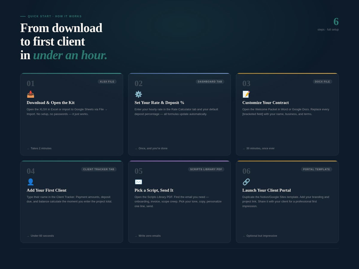
Task: Click the description beginning 'Open the Scripts Library PDF'
Action: click(178, 201)
